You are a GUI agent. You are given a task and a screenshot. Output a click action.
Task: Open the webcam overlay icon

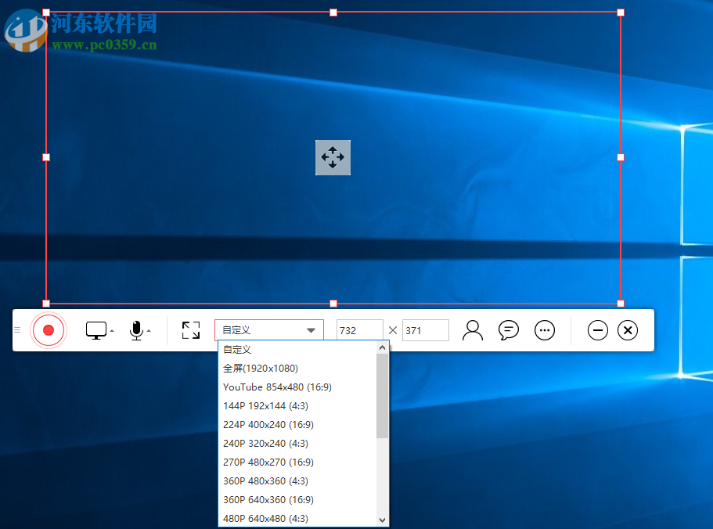pos(472,329)
